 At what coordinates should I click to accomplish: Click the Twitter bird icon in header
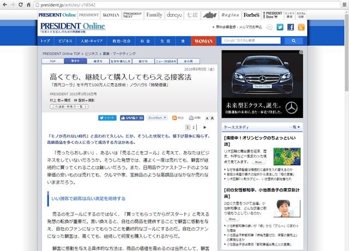(x=280, y=27)
